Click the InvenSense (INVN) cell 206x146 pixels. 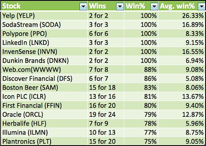pyautogui.click(x=44, y=52)
